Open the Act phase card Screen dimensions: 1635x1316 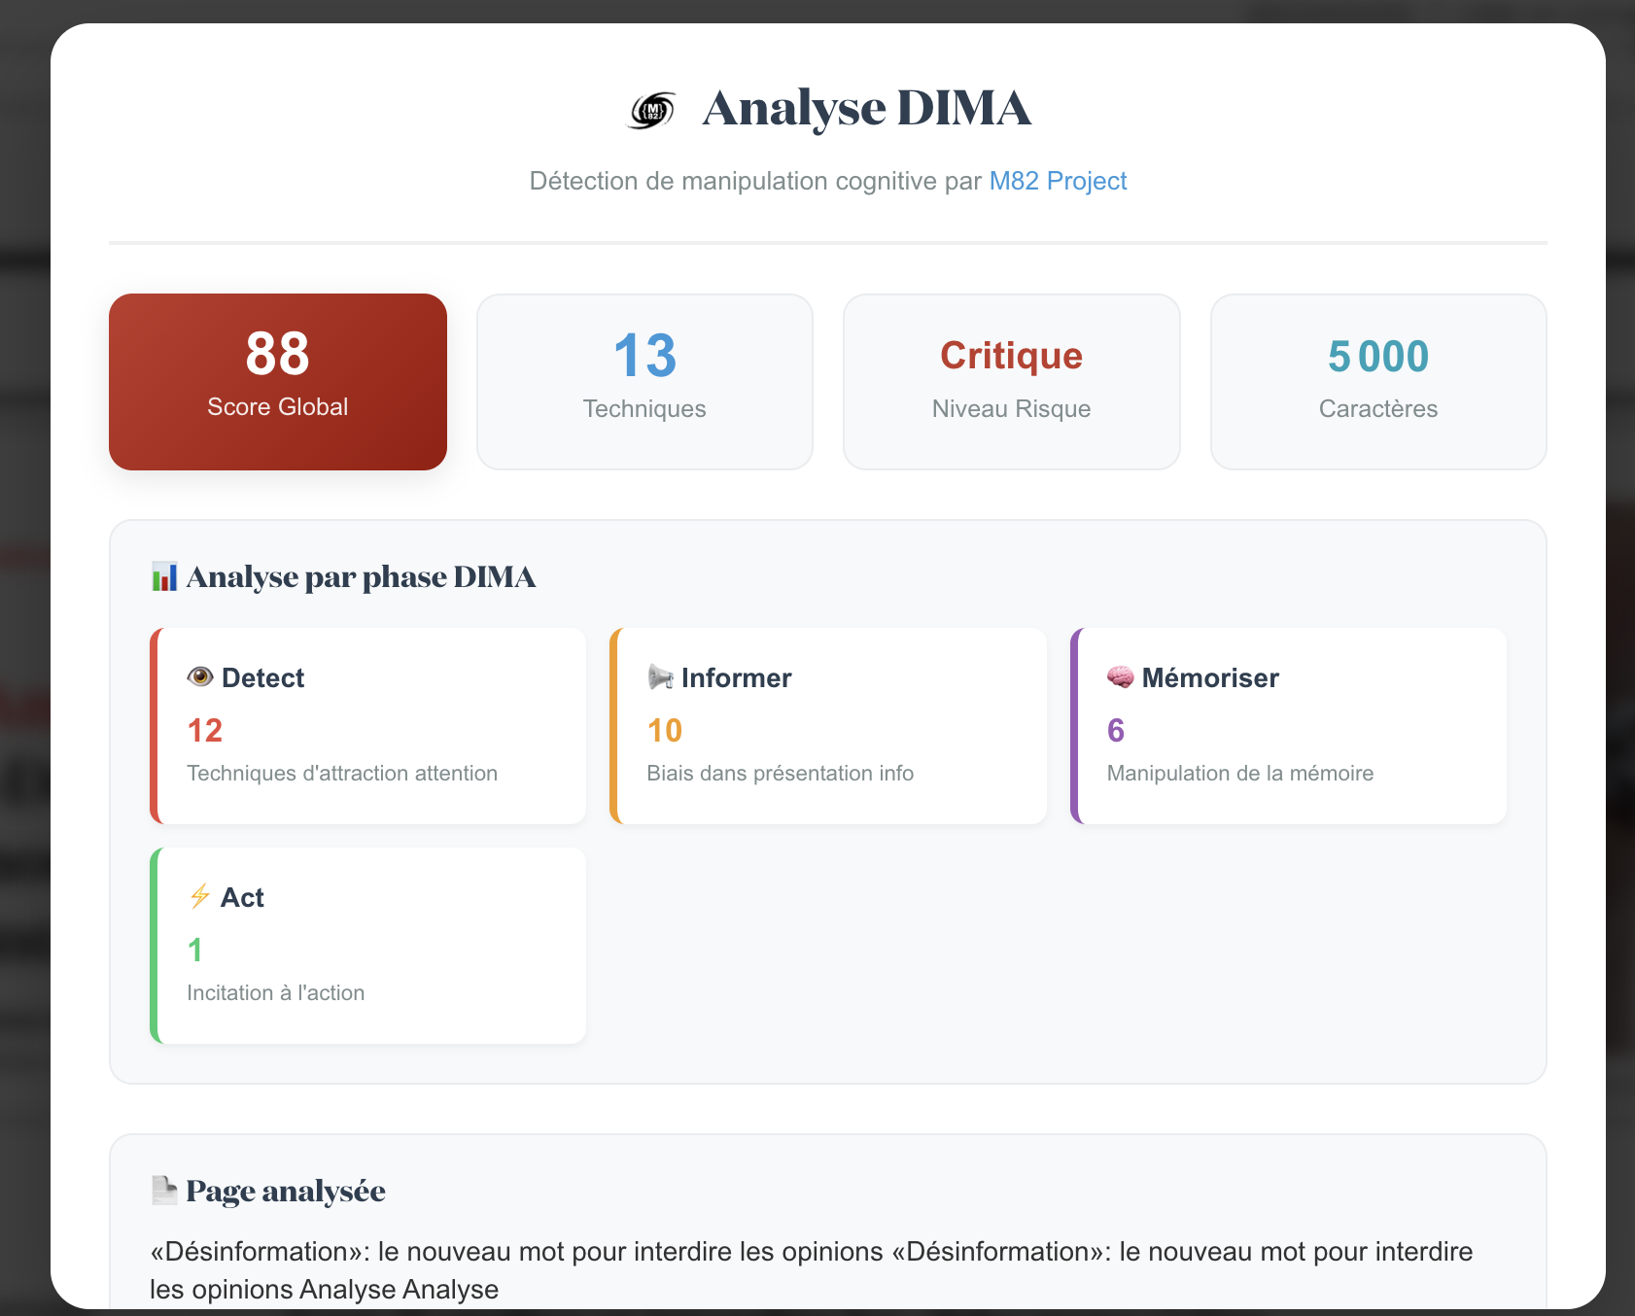(369, 946)
